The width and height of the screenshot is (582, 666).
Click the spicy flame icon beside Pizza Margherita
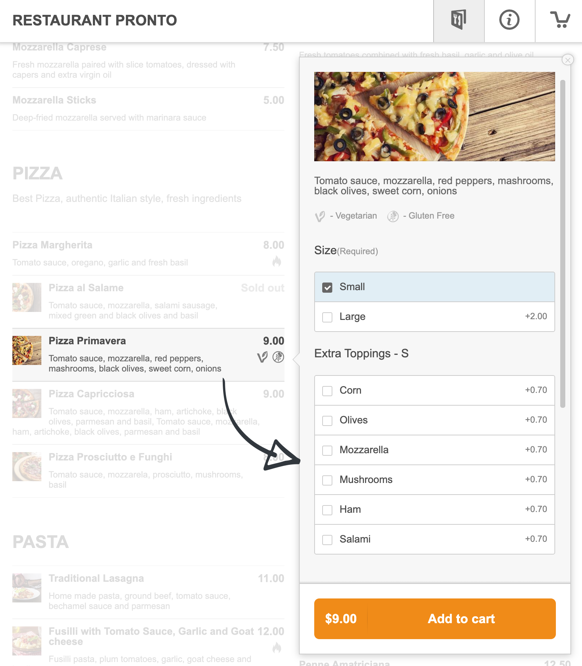pos(277,260)
